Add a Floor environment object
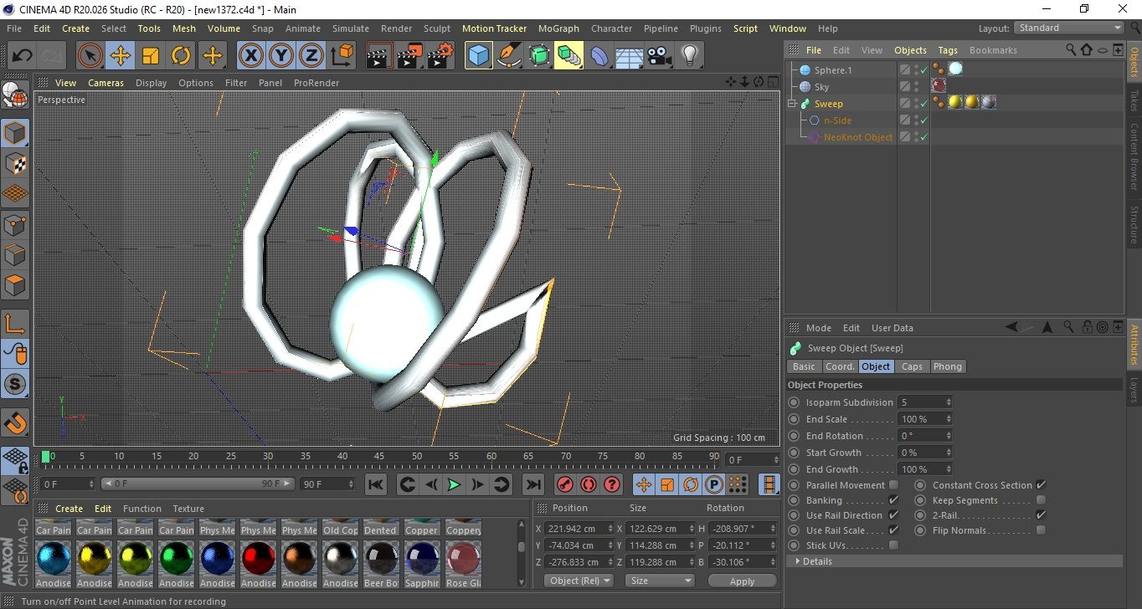 click(630, 56)
